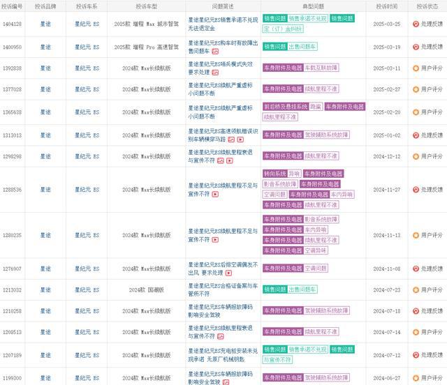Click the 投诉状态 column header
Viewport: 447px width, 385px height.
click(x=427, y=6)
